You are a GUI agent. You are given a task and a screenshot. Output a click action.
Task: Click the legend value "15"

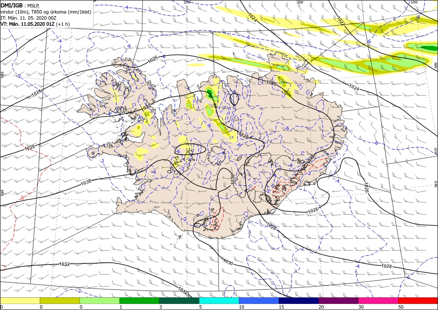click(x=281, y=307)
